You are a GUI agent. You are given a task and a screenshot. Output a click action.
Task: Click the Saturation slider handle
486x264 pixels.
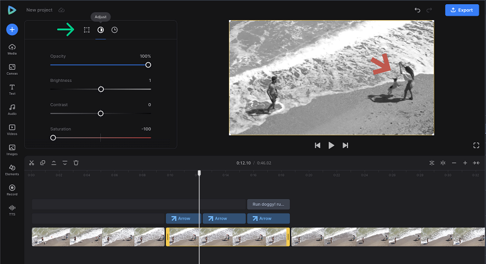coord(53,138)
